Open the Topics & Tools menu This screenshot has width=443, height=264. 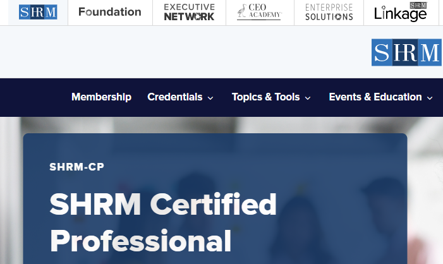(x=266, y=97)
